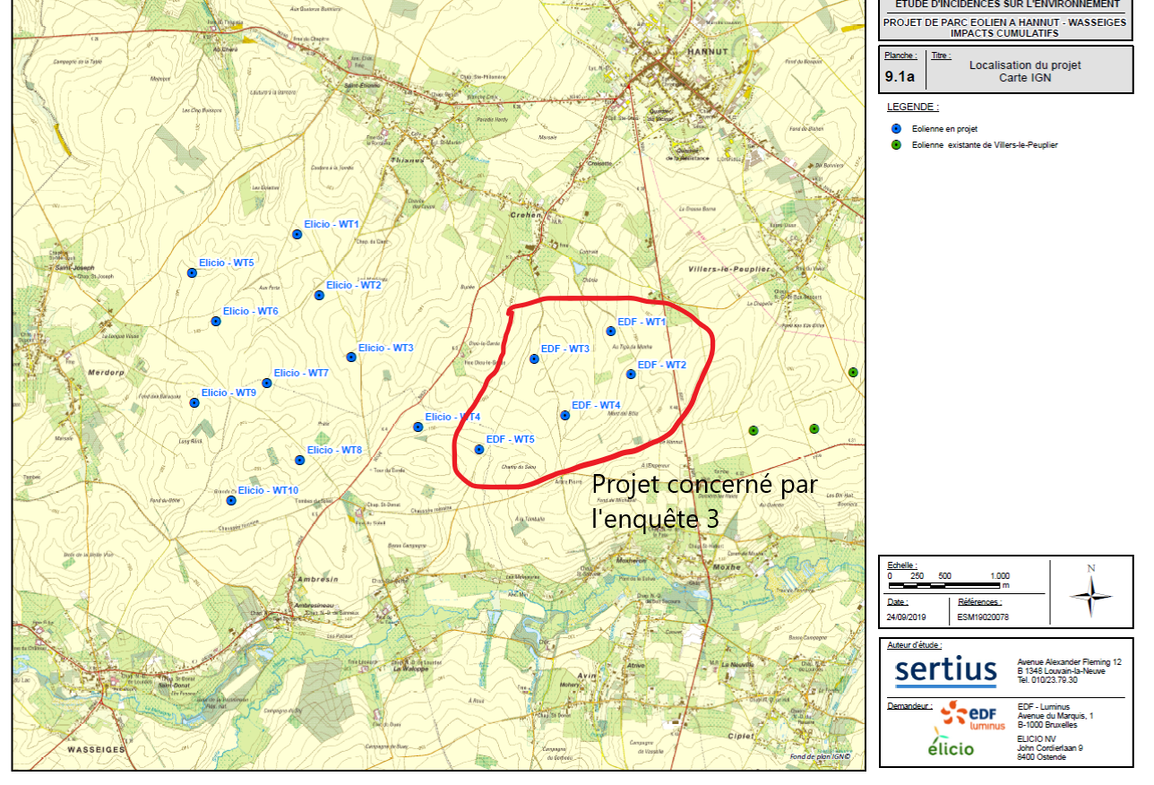Viewport: 1154px width, 785px height.
Task: Click the Sertius logo
Action: pos(946,669)
